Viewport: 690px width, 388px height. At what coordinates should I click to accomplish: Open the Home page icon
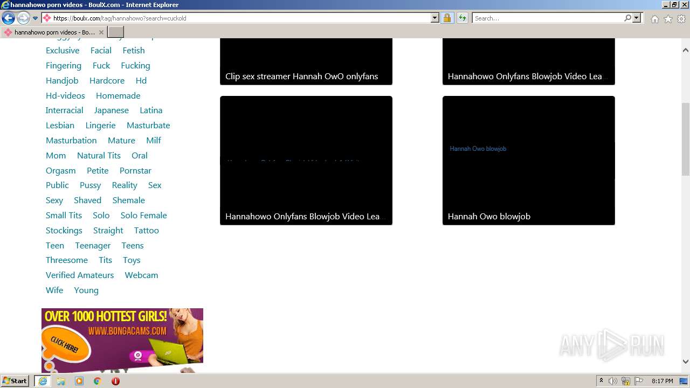pos(654,18)
